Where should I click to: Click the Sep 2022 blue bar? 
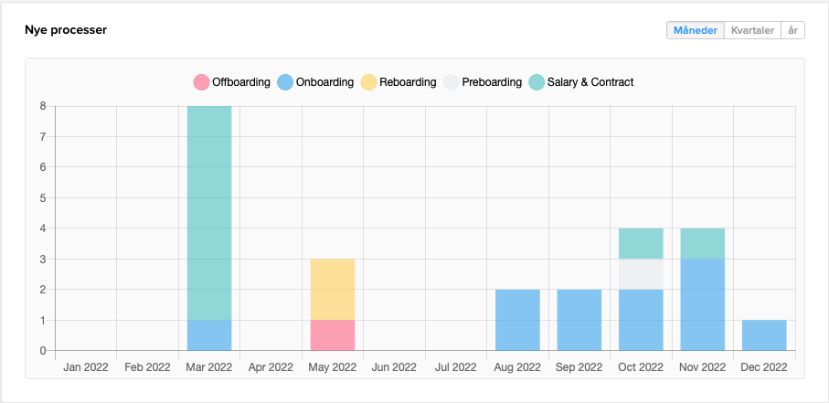[579, 320]
